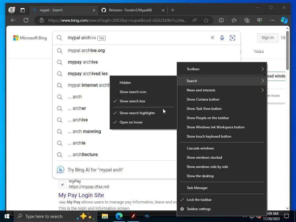Close the Releases Feodor2/Mypal68 tab
Screen dimensions: 296x222
coord(163,10)
